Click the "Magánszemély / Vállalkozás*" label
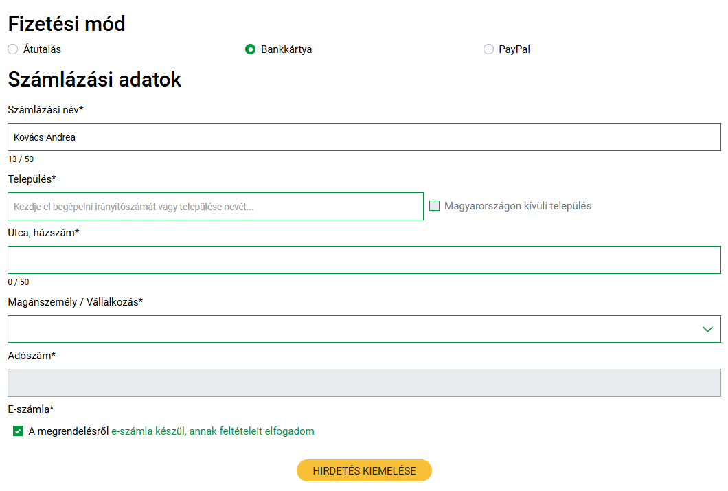 75,302
